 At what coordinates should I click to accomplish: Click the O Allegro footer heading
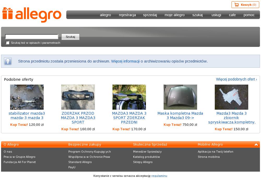coord(11,145)
